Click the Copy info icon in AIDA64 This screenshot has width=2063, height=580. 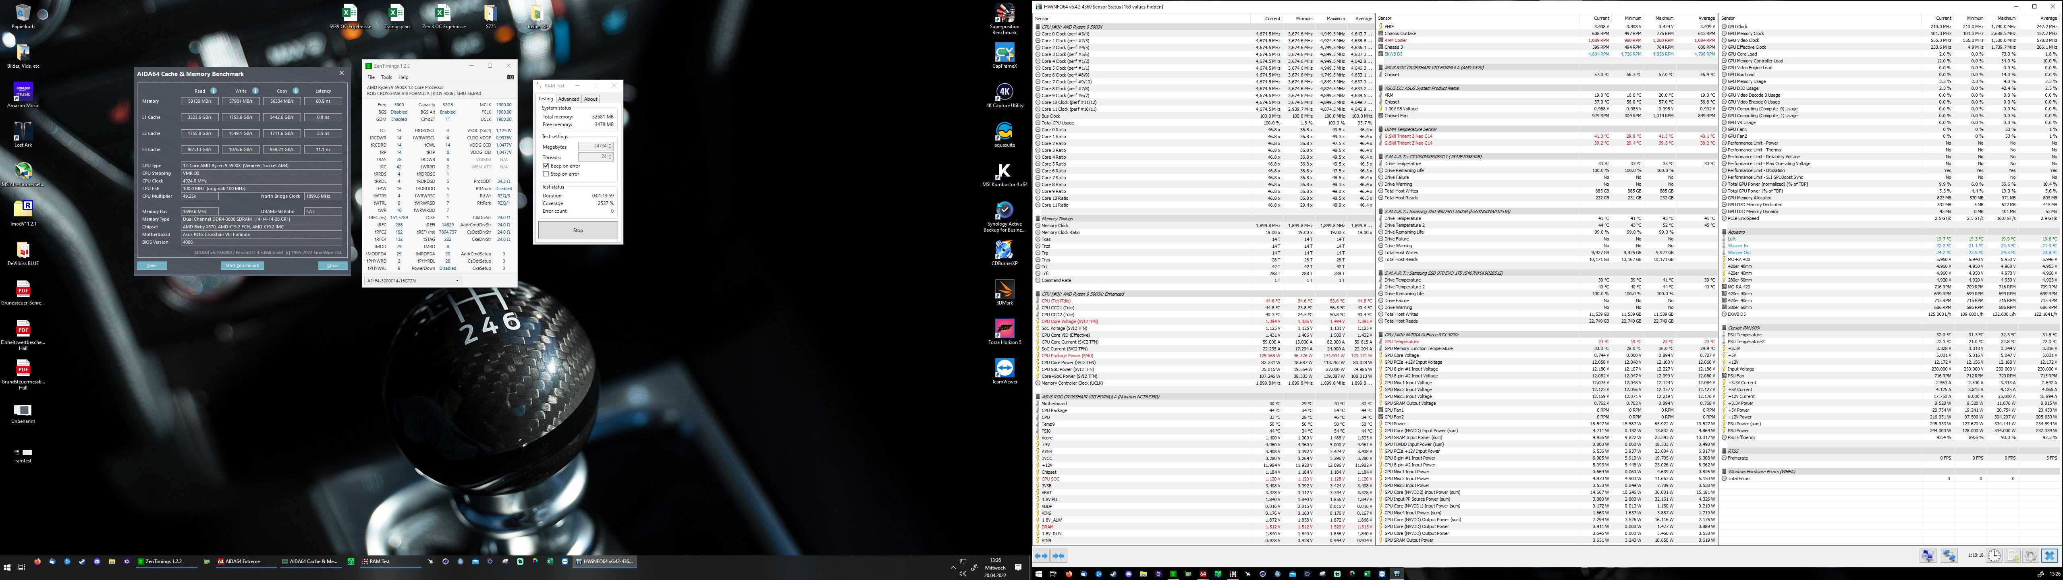point(295,91)
